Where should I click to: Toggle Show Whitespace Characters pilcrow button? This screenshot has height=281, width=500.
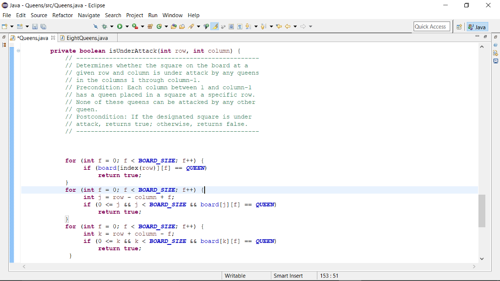[240, 26]
